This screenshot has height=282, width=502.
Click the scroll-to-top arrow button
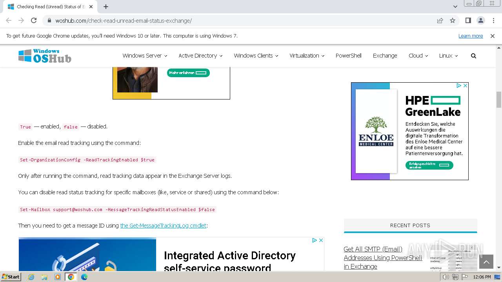[x=486, y=262]
